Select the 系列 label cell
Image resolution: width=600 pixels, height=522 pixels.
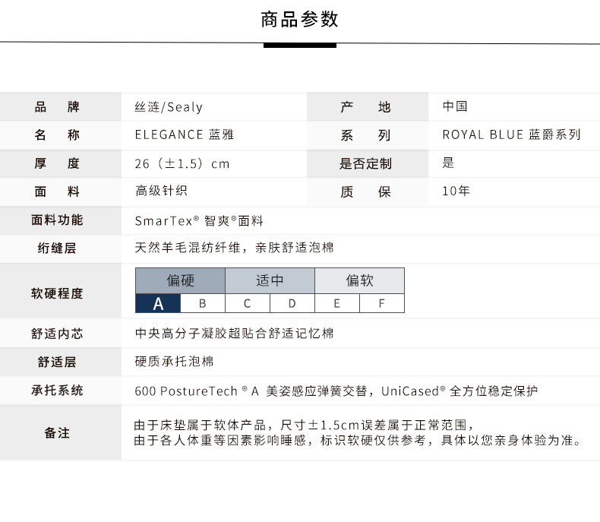368,134
